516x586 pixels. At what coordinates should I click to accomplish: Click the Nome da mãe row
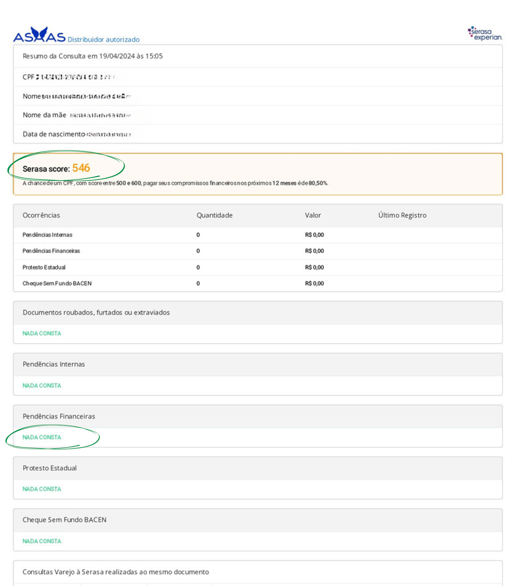[x=77, y=115]
